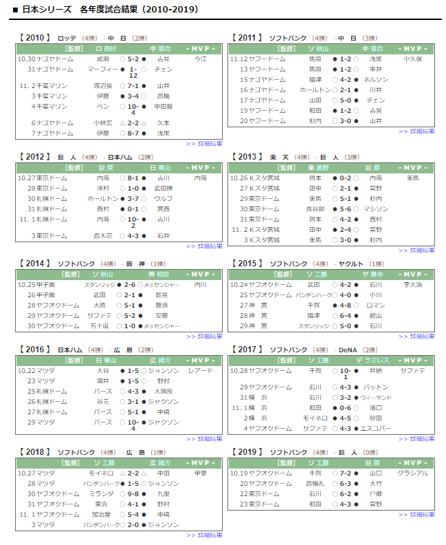
Task: Select the 【2016】 year heading
Action: point(35,350)
